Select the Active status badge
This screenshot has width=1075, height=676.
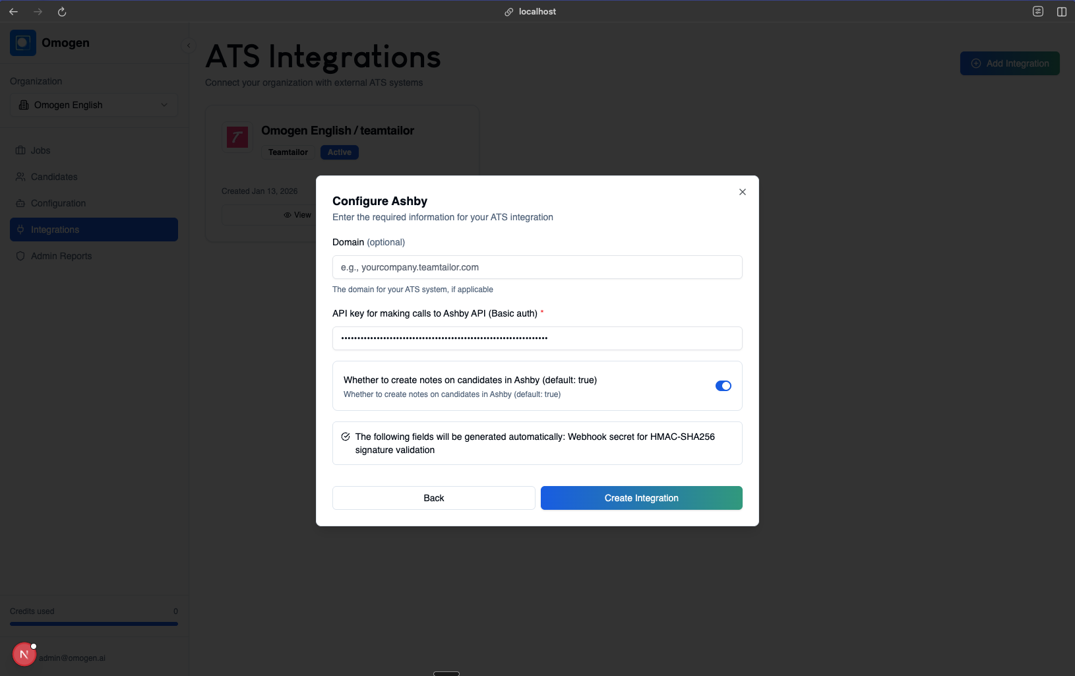(339, 152)
